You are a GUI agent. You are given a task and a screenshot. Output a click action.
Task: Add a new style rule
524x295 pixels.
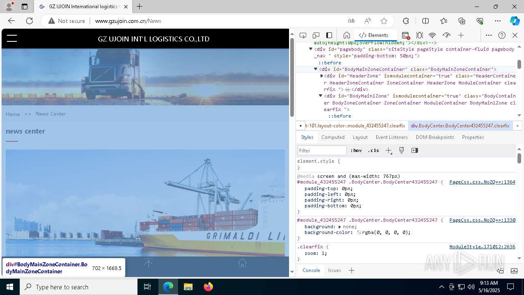click(x=388, y=150)
